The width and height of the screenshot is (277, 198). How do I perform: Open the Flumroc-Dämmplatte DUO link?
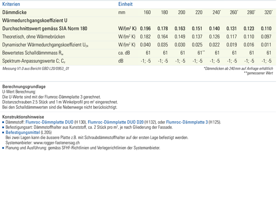(x=50, y=122)
